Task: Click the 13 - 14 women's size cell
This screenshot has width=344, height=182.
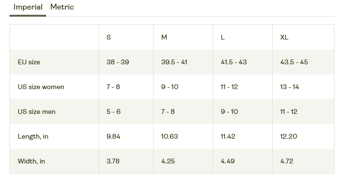Action: tap(289, 87)
